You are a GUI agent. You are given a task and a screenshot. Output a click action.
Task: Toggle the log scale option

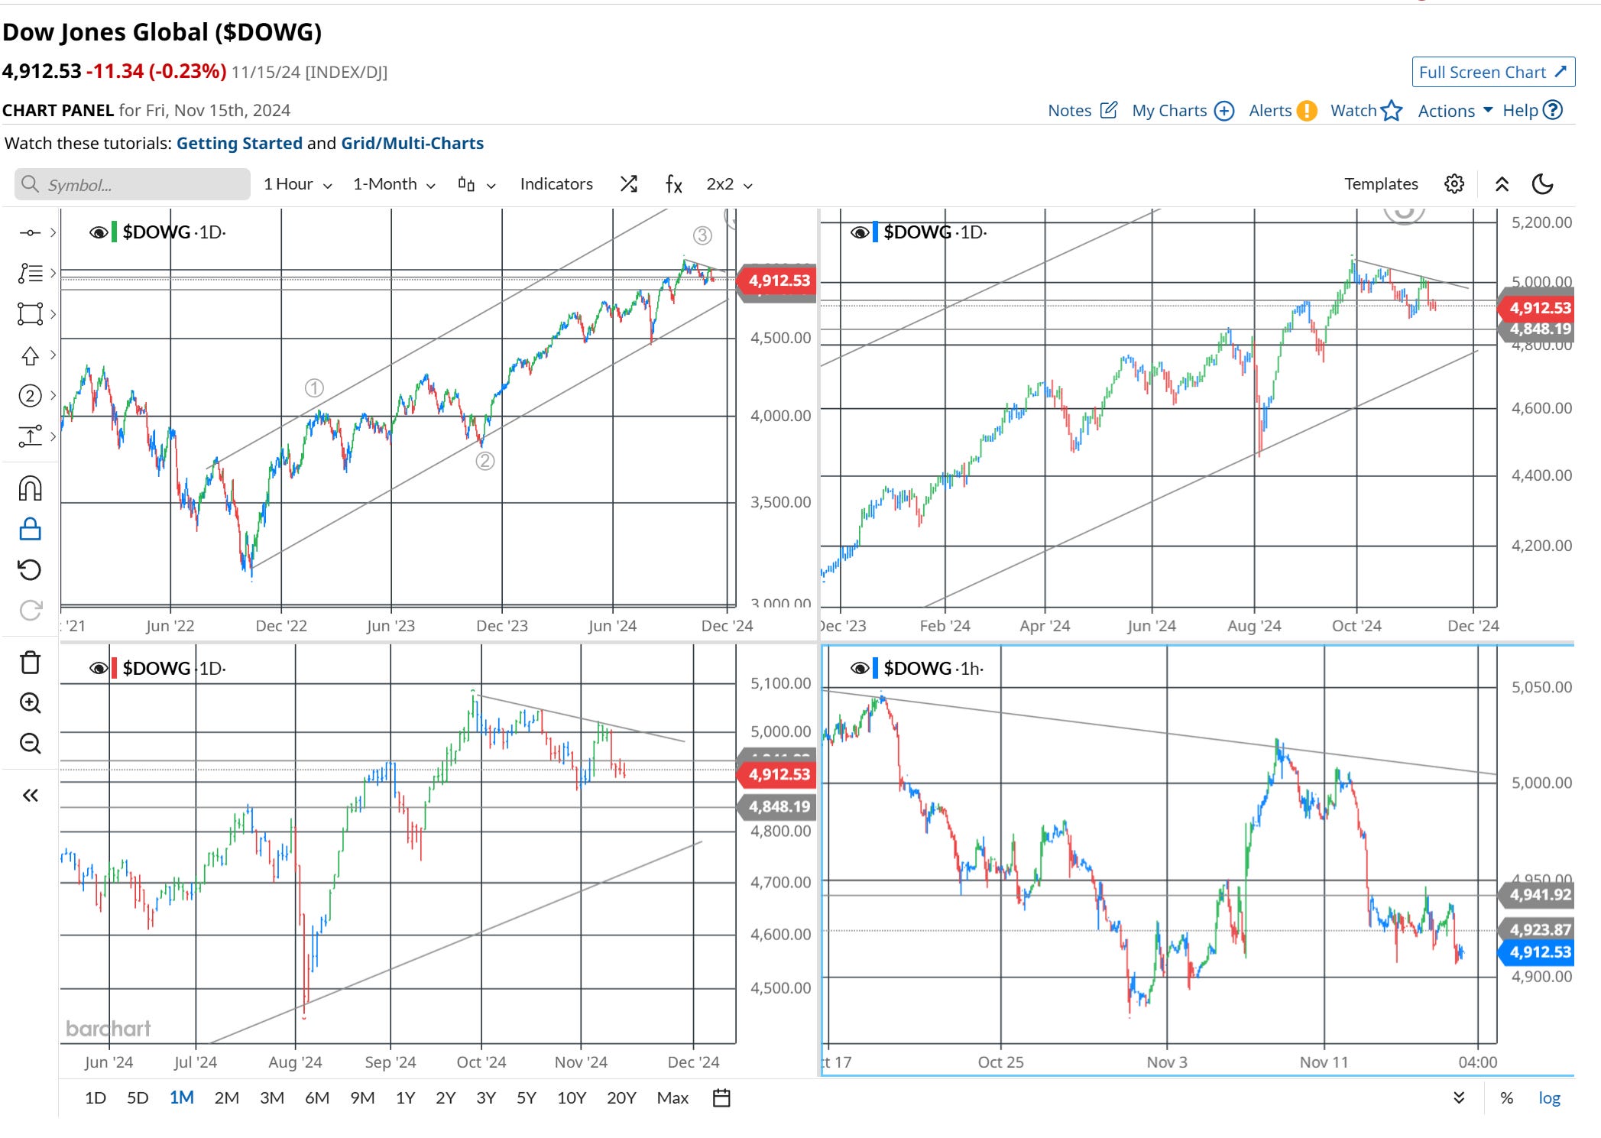click(x=1549, y=1098)
